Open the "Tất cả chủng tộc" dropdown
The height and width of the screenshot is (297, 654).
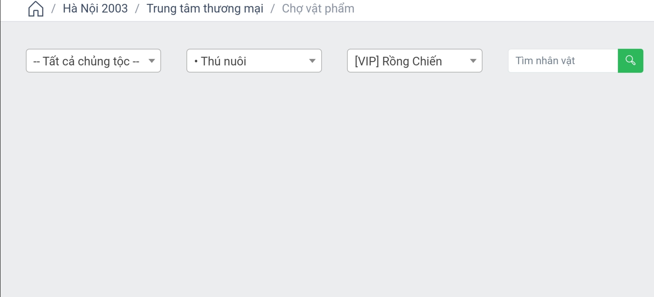[93, 61]
